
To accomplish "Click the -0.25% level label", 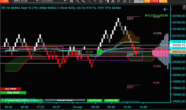I will coord(157,66).
